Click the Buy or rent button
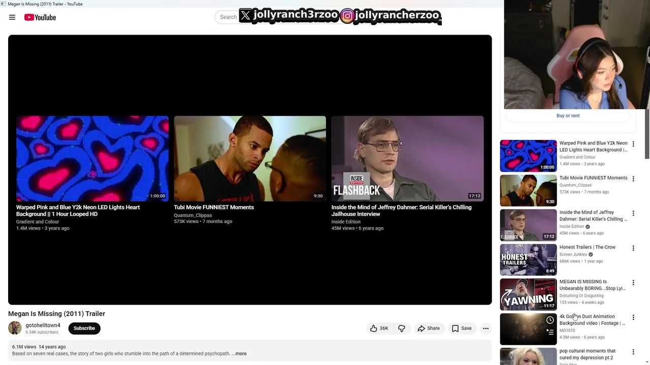 tap(568, 116)
